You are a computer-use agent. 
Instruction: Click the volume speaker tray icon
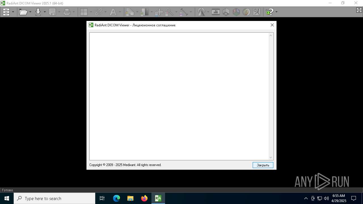326,198
